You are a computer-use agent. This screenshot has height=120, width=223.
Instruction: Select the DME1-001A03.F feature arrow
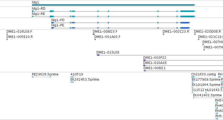click(95, 39)
